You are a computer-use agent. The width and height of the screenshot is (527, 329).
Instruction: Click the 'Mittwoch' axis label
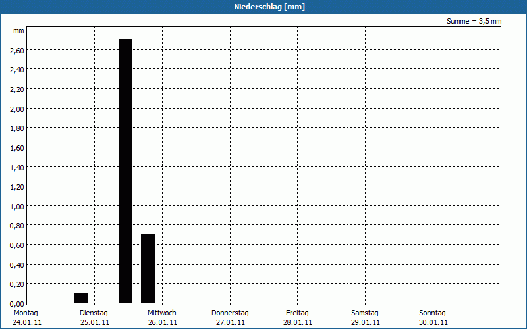click(161, 313)
